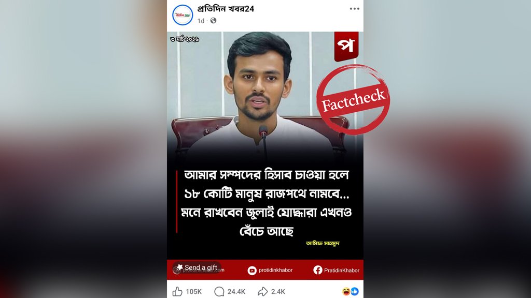Click the Haha reaction emoji
Viewport: 531px width, 298px height.
point(346,291)
